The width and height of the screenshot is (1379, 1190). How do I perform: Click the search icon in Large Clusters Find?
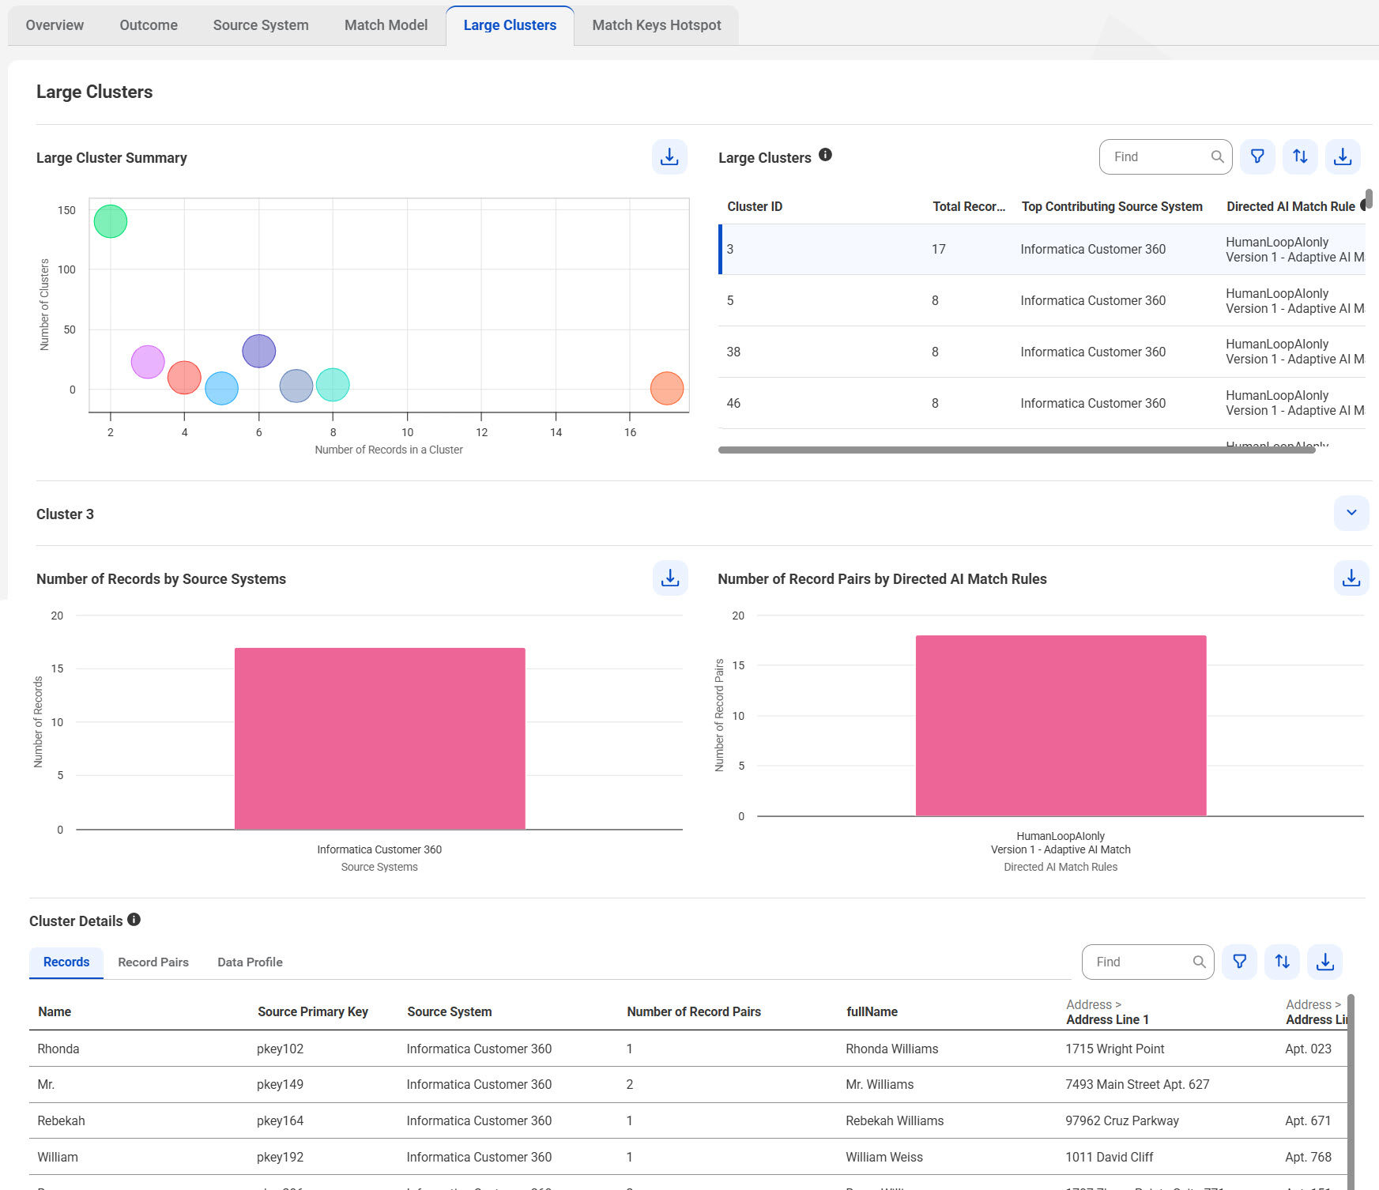click(1217, 156)
